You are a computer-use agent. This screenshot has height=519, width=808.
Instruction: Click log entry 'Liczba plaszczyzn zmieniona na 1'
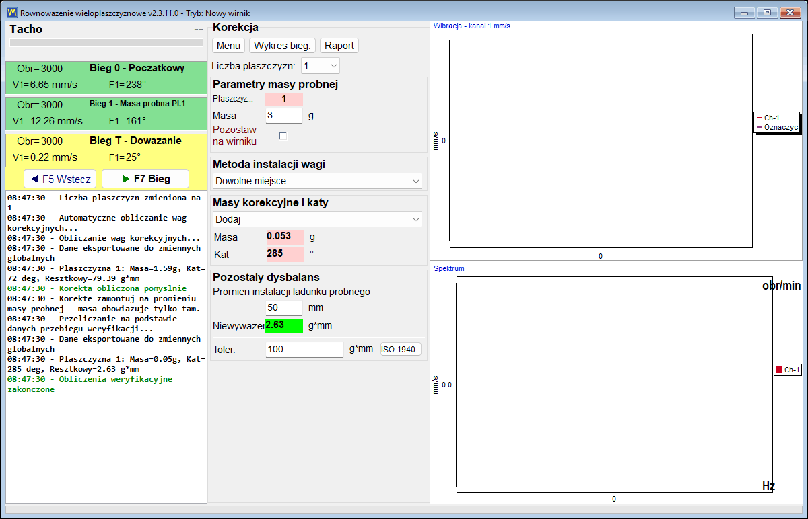click(104, 203)
